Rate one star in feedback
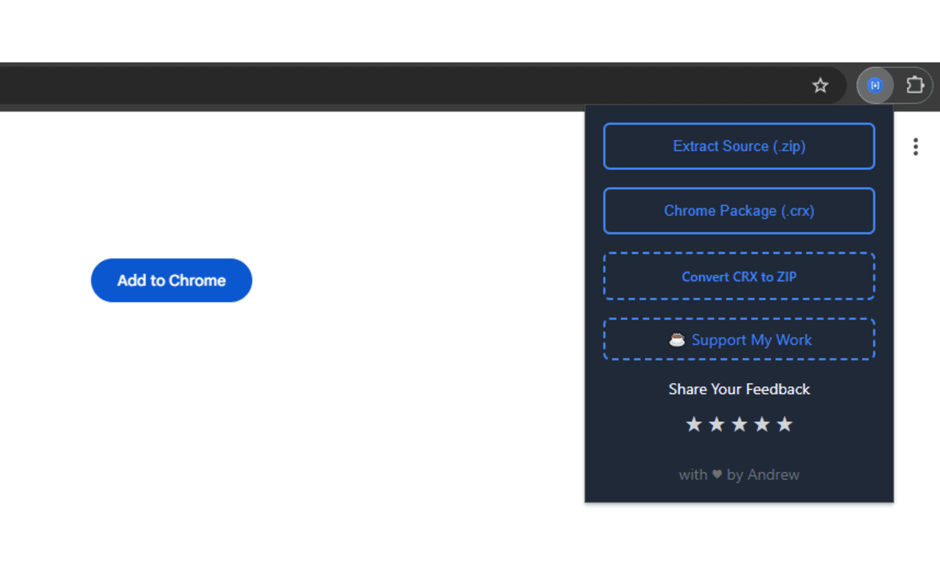This screenshot has width=940, height=587. pos(694,424)
